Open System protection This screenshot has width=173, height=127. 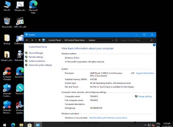pyautogui.click(x=37, y=61)
